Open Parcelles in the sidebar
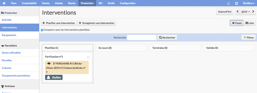257x93 pixels. click(20, 60)
